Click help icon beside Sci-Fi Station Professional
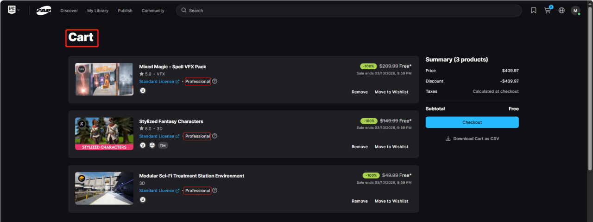This screenshot has height=222, width=593. [214, 191]
